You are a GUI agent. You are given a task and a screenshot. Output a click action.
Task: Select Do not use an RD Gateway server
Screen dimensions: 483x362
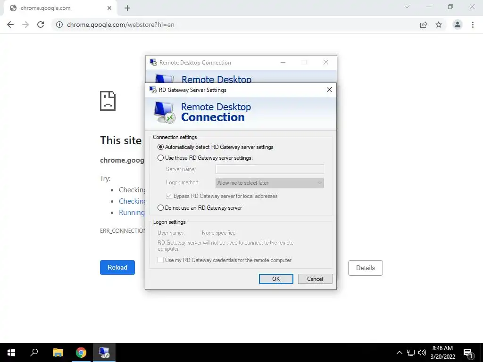(x=160, y=208)
